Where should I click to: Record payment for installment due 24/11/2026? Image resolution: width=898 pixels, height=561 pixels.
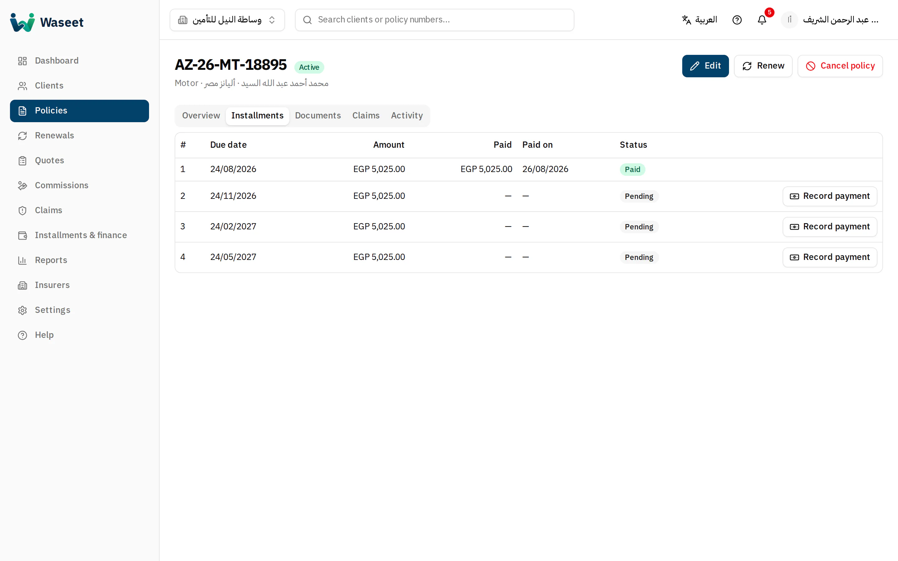point(830,196)
